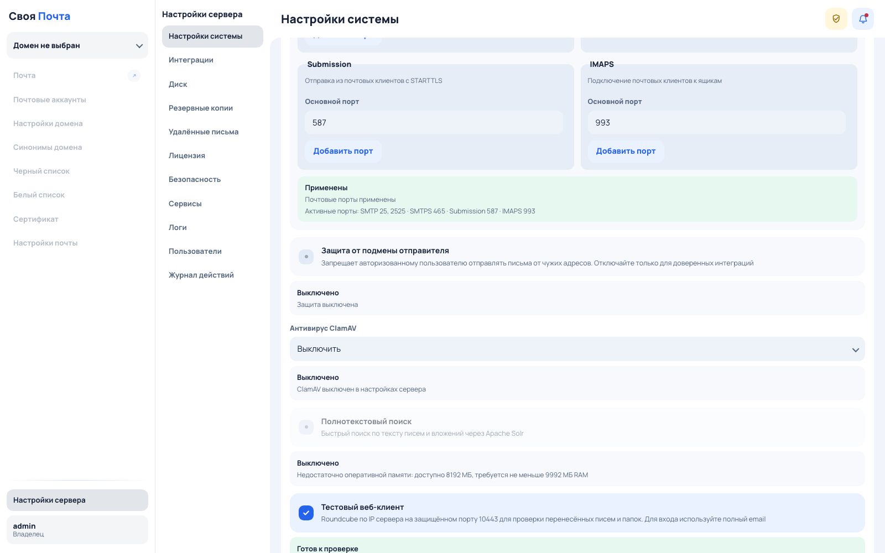Toggle Защита от подмены отправителя checkbox
Screen dimensions: 885x553
[x=306, y=257]
